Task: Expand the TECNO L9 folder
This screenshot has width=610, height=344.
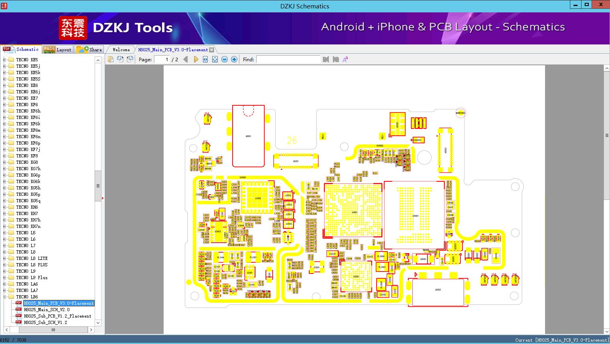Action: click(x=4, y=271)
